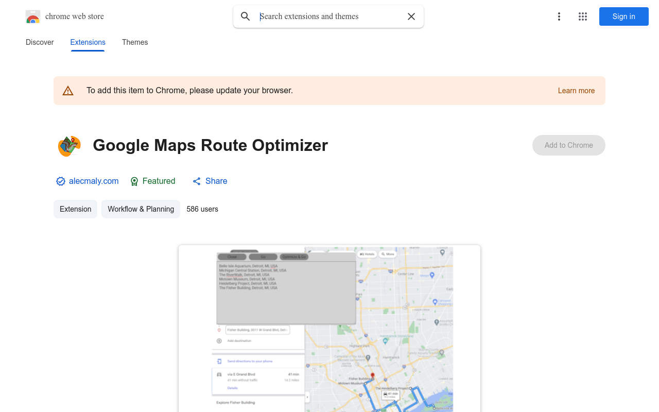659x412 pixels.
Task: Switch to the Discover tab
Action: pos(40,42)
